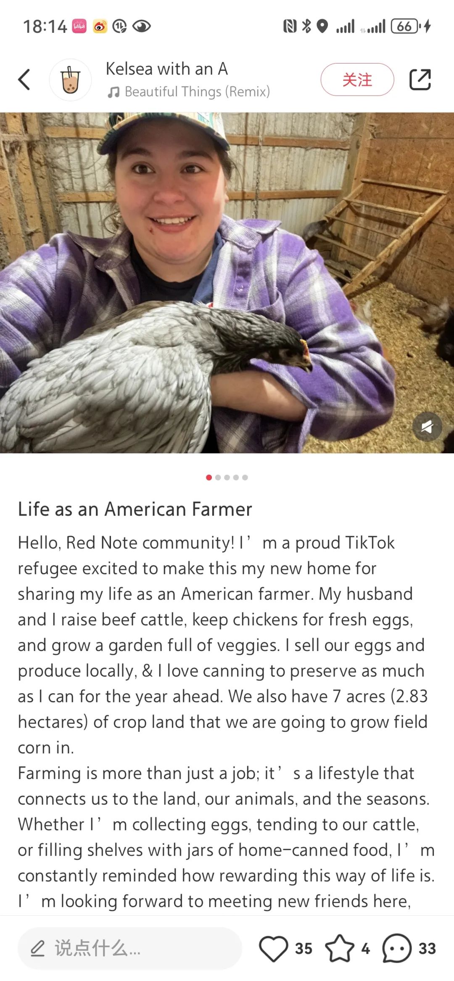Jump to the second image dot
The height and width of the screenshot is (981, 454).
[218, 477]
